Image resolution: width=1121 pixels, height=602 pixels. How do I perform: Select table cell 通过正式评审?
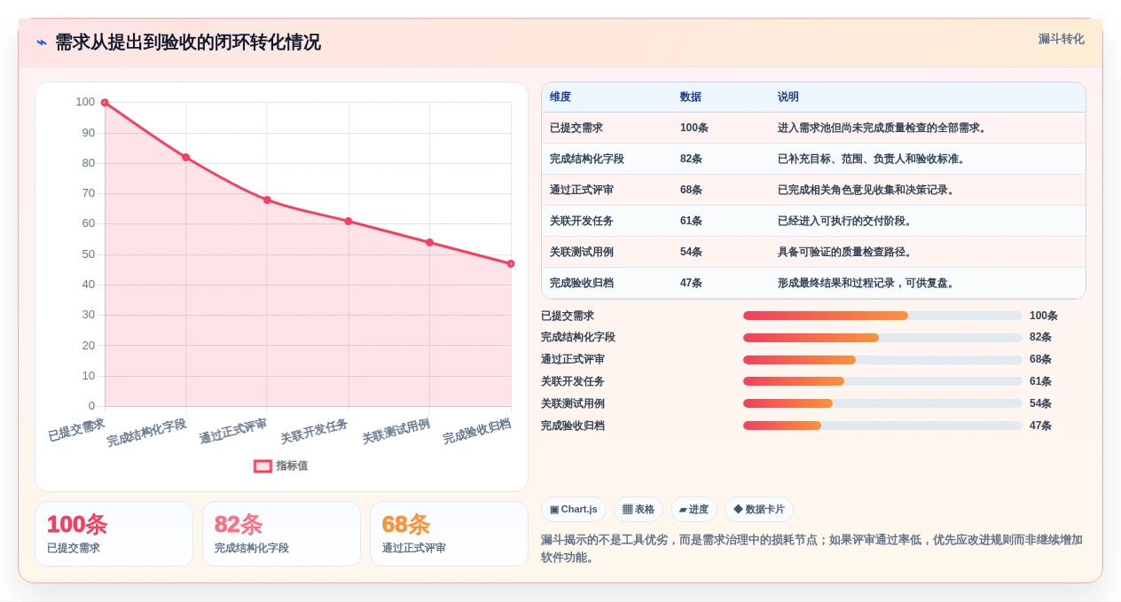582,190
